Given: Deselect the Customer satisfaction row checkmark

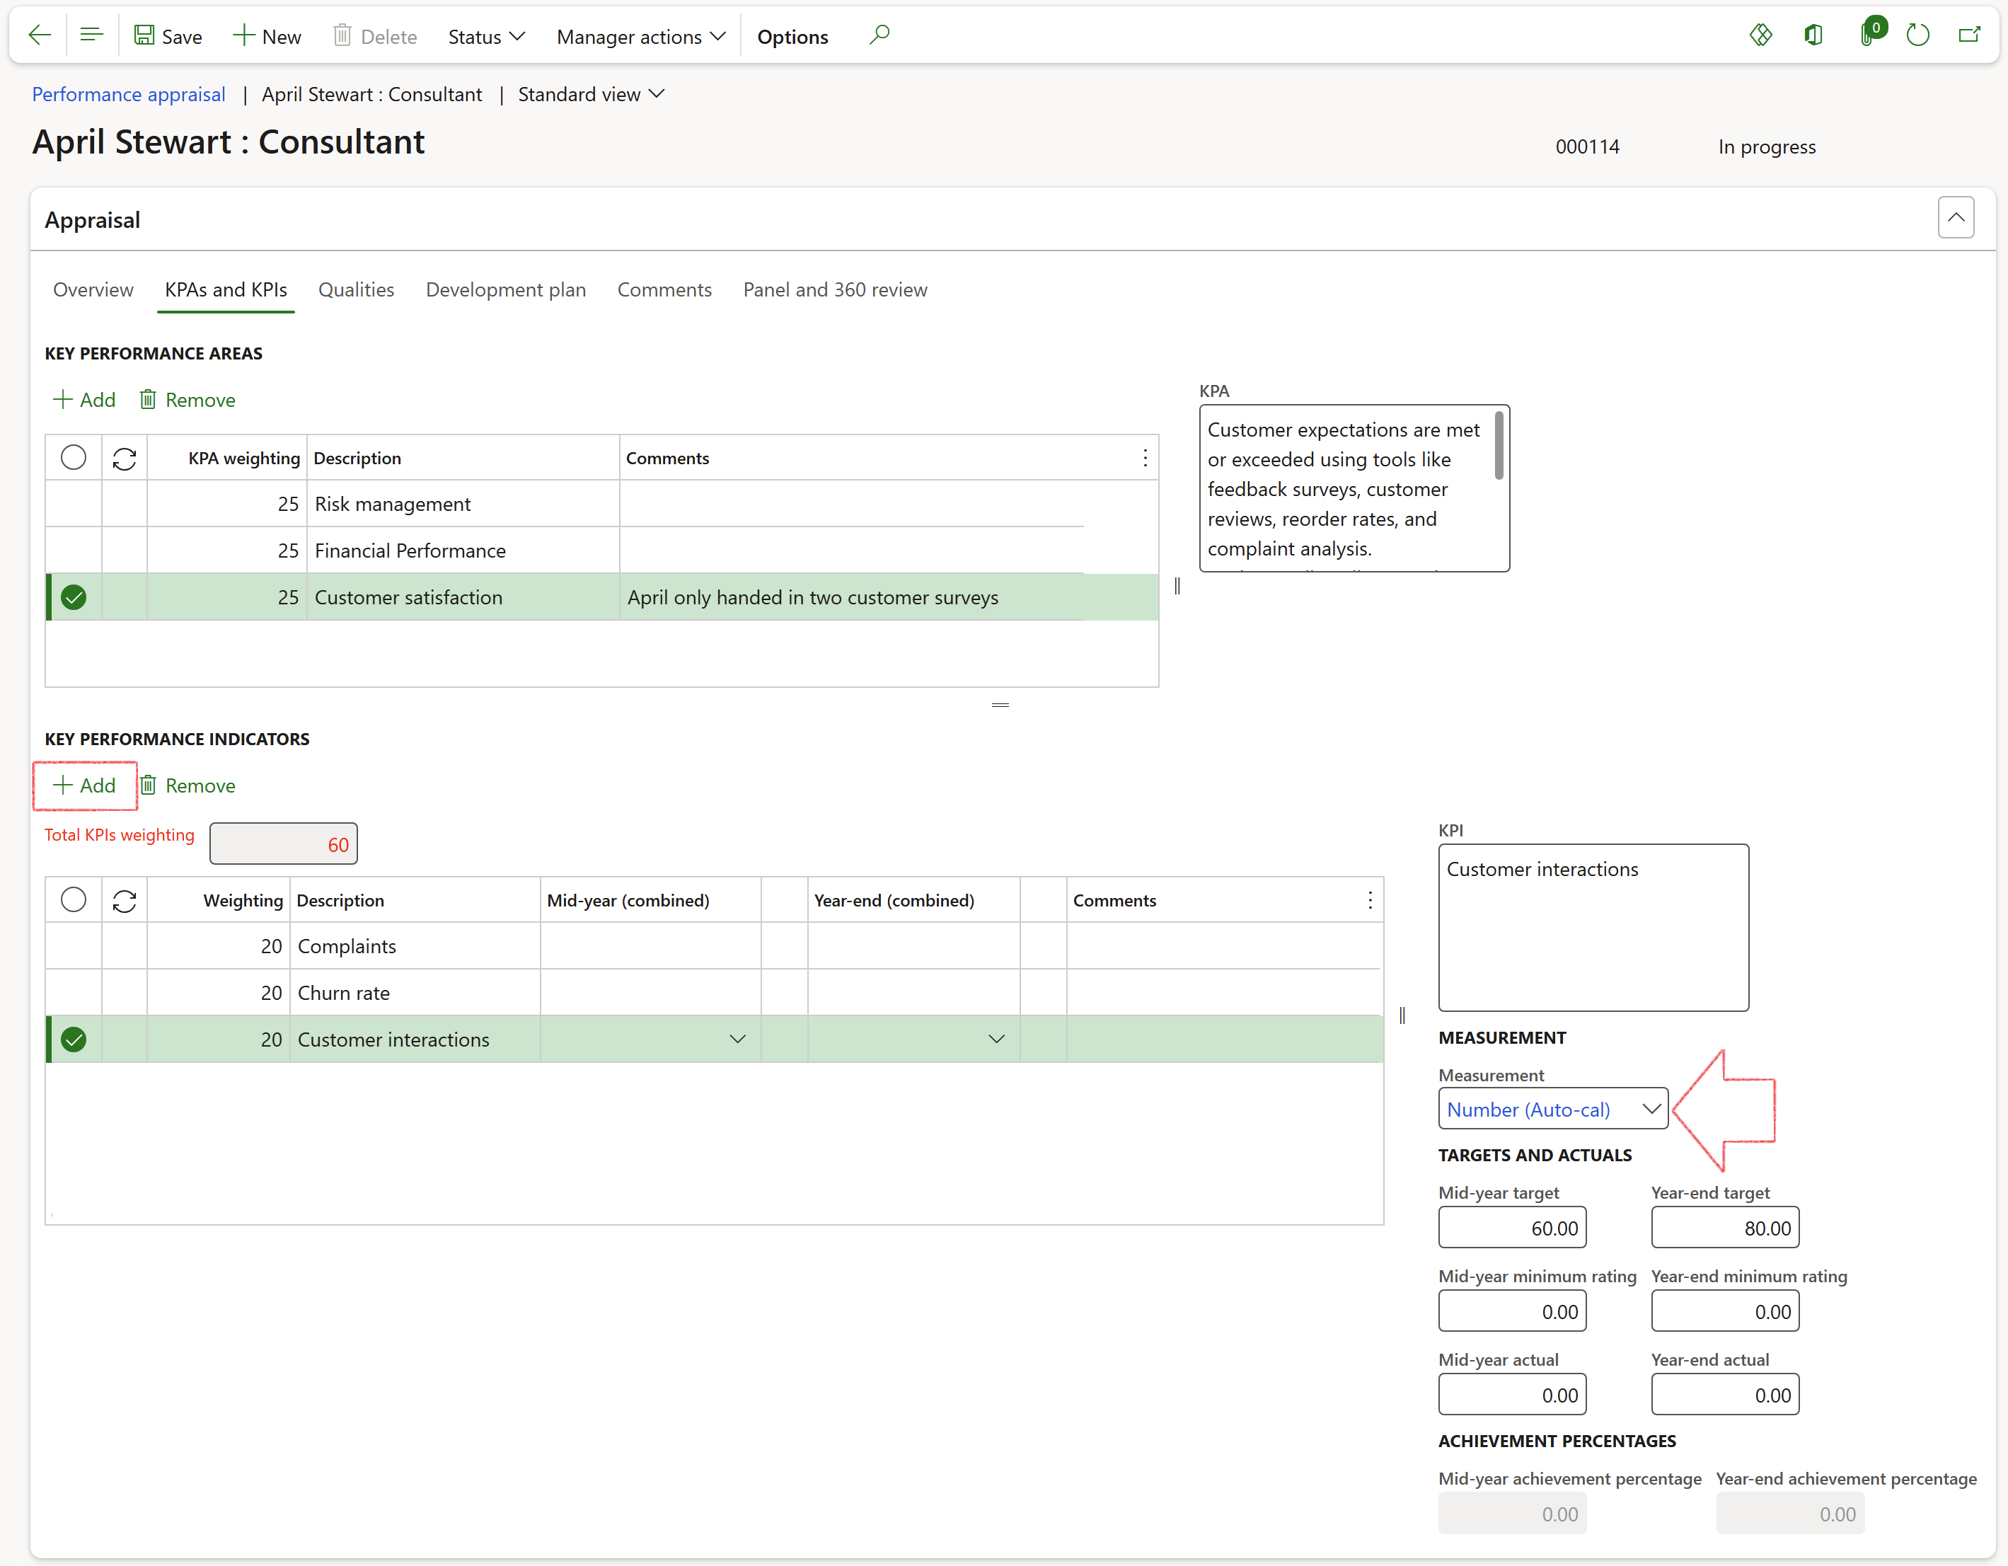Looking at the screenshot, I should point(74,598).
